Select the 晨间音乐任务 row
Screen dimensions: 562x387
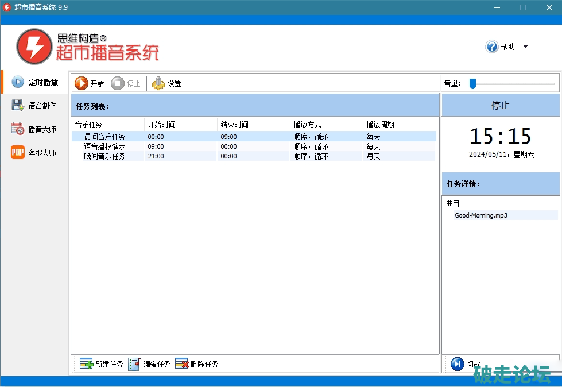coord(104,137)
